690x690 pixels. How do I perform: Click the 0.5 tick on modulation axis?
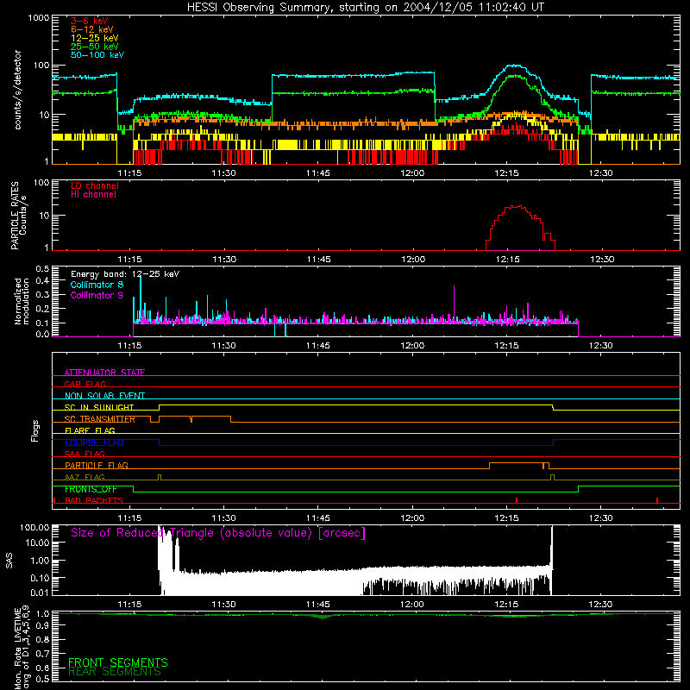42,268
